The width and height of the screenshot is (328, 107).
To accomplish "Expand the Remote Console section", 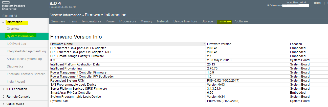I will [x=3, y=97].
